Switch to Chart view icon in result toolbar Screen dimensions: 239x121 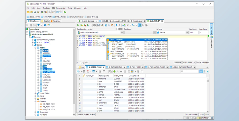click(x=207, y=71)
